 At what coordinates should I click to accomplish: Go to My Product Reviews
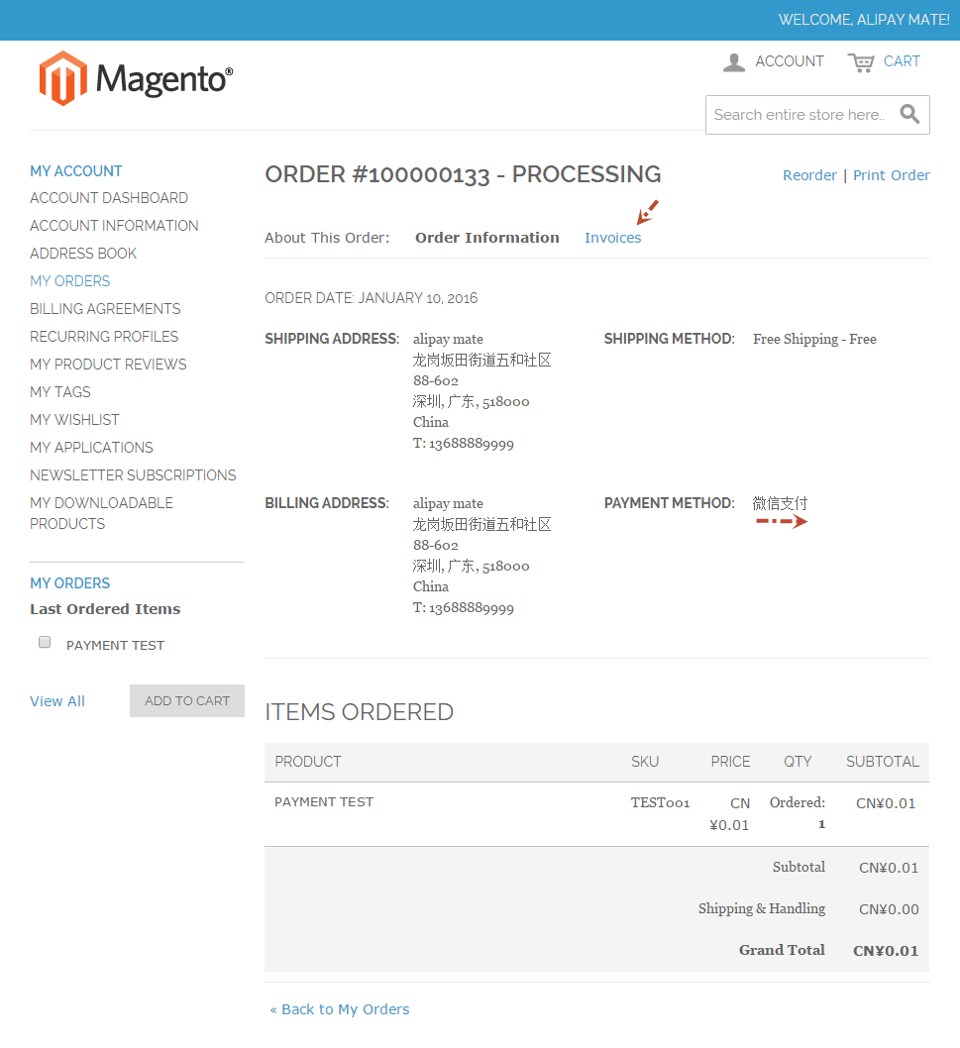(108, 365)
